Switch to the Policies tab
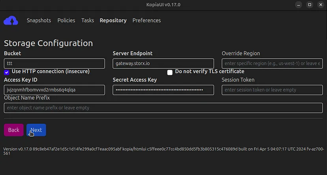This screenshot has height=175, width=327. click(x=66, y=20)
